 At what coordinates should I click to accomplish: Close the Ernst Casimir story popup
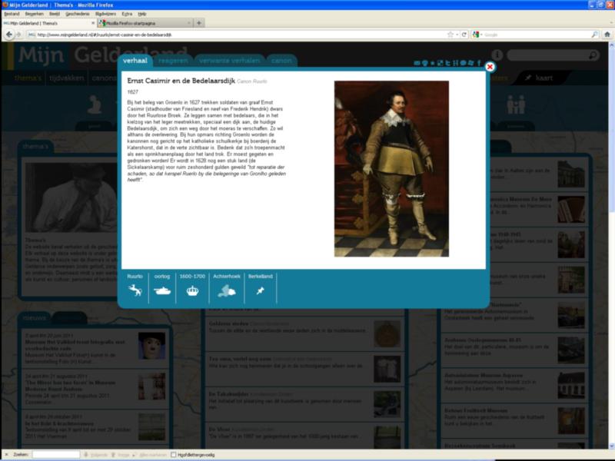pos(490,67)
